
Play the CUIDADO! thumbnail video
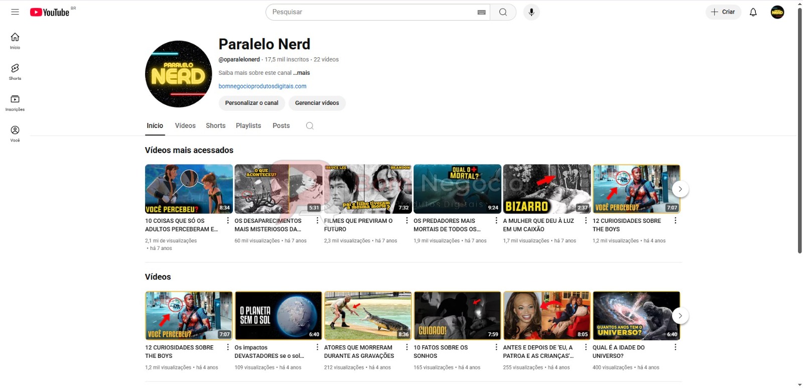[x=457, y=316]
